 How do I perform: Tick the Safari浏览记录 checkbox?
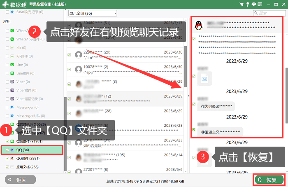[7, 12]
